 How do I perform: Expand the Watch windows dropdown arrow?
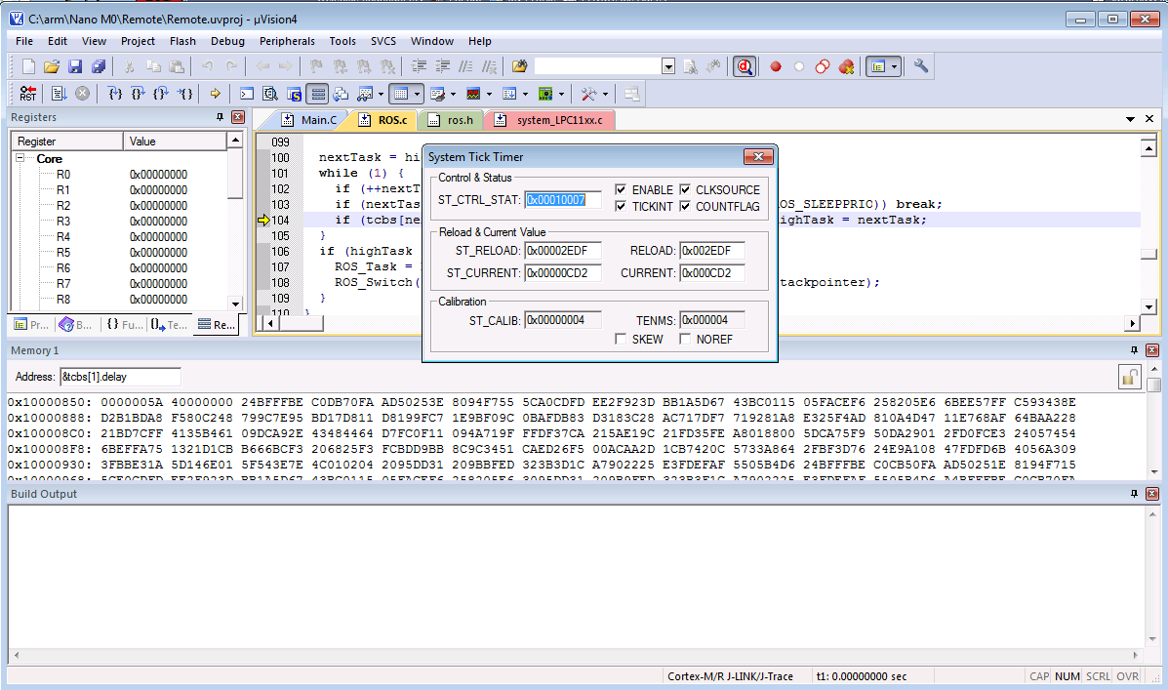[381, 94]
